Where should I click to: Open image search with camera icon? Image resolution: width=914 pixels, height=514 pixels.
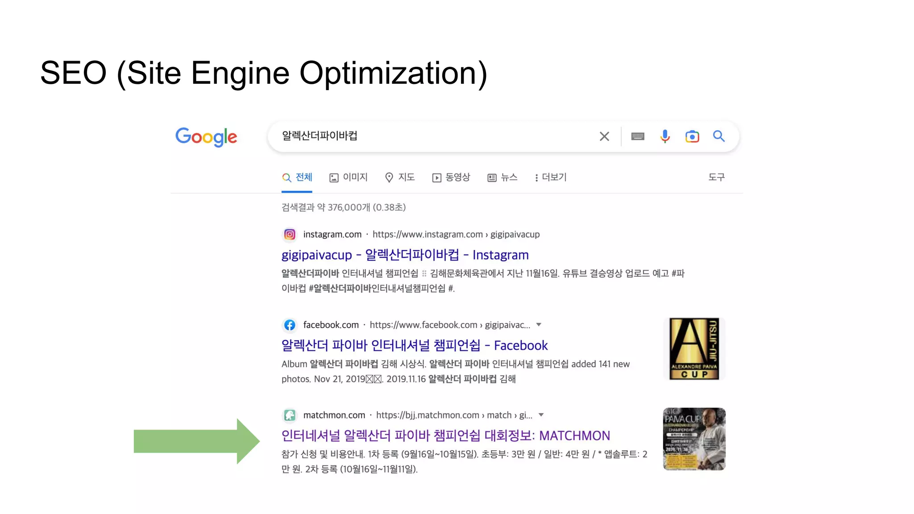coord(692,137)
